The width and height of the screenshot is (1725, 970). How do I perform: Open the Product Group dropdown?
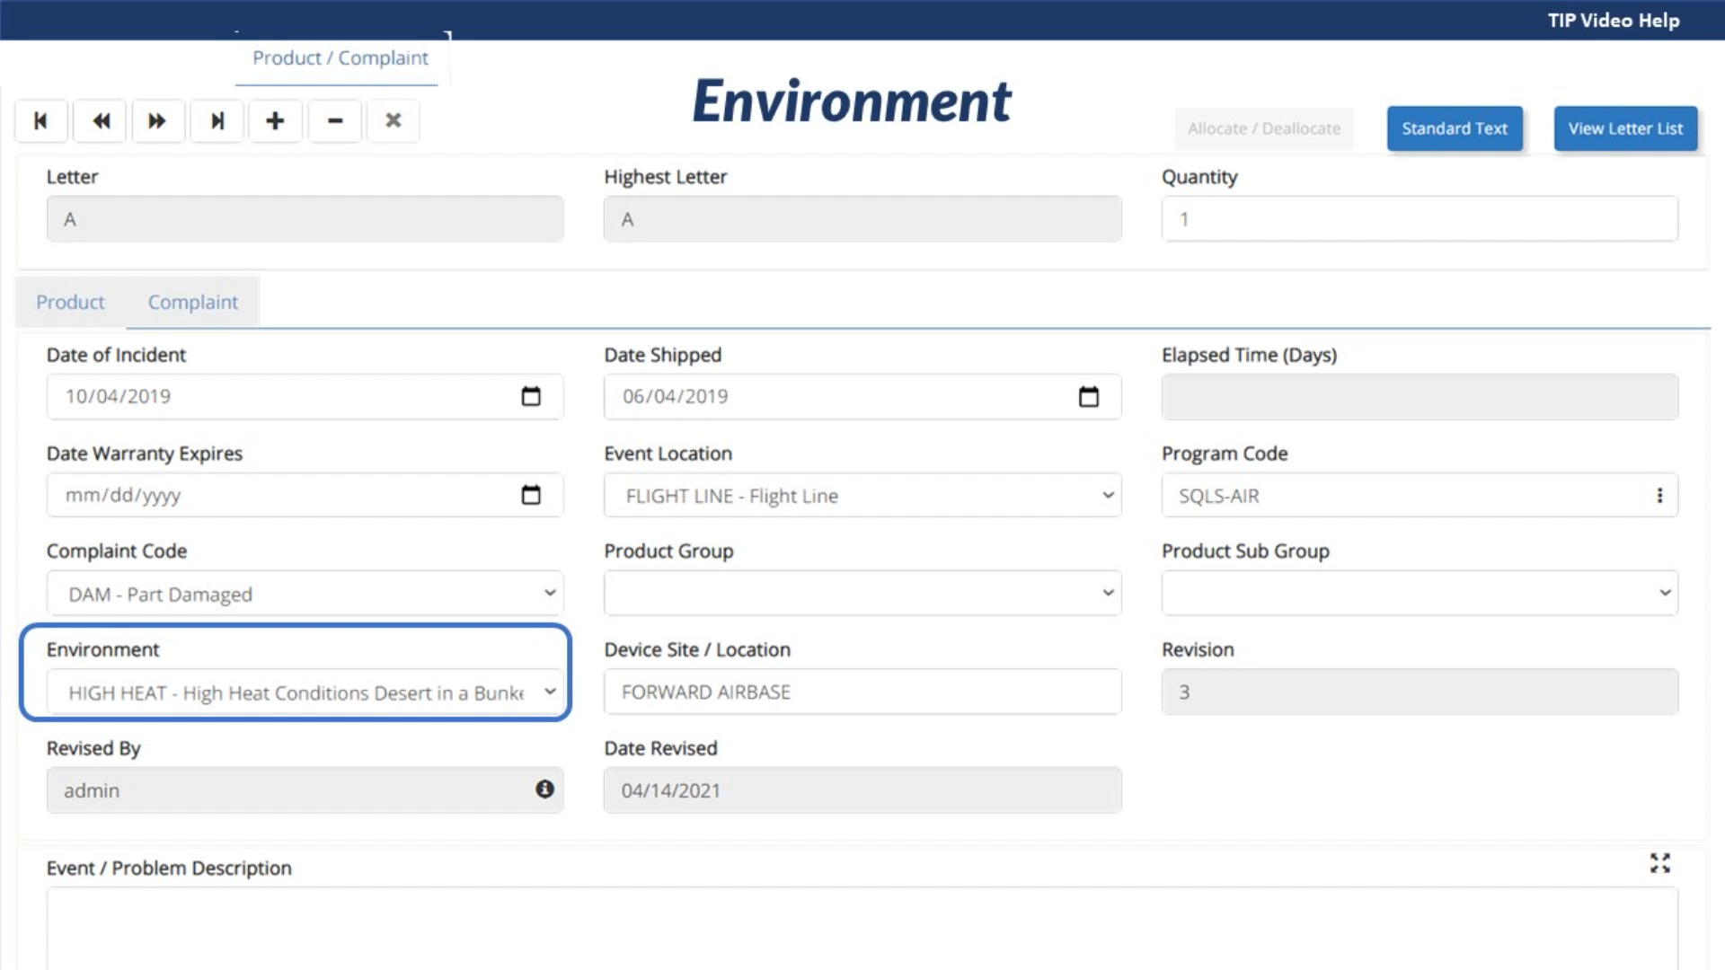[x=862, y=594]
